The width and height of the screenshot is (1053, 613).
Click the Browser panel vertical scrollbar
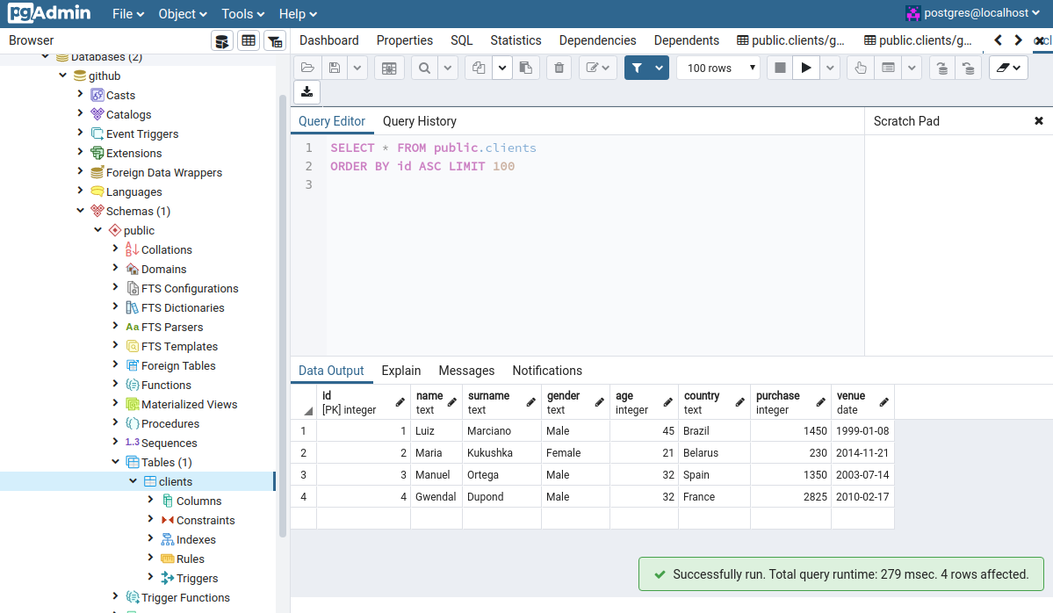click(283, 315)
